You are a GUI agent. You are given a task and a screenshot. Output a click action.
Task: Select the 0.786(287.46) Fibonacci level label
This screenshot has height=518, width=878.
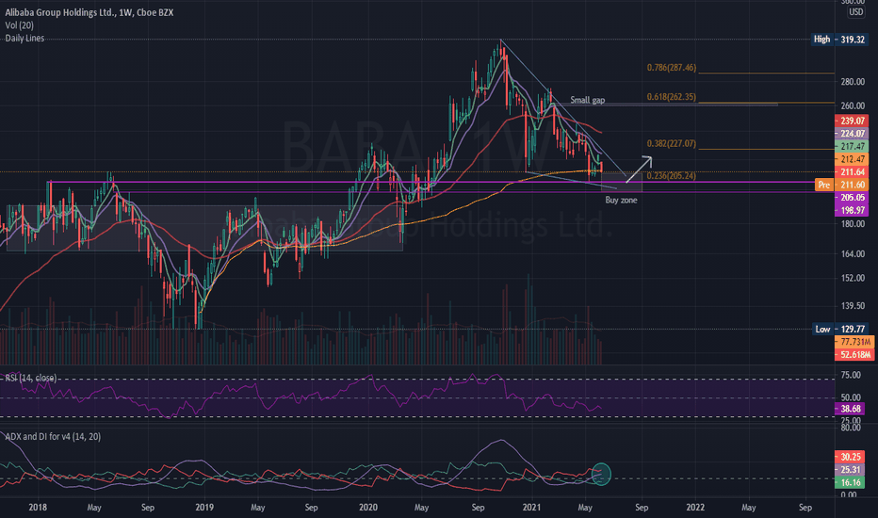(672, 67)
